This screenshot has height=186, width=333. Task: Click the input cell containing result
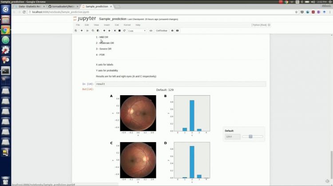(x=180, y=84)
